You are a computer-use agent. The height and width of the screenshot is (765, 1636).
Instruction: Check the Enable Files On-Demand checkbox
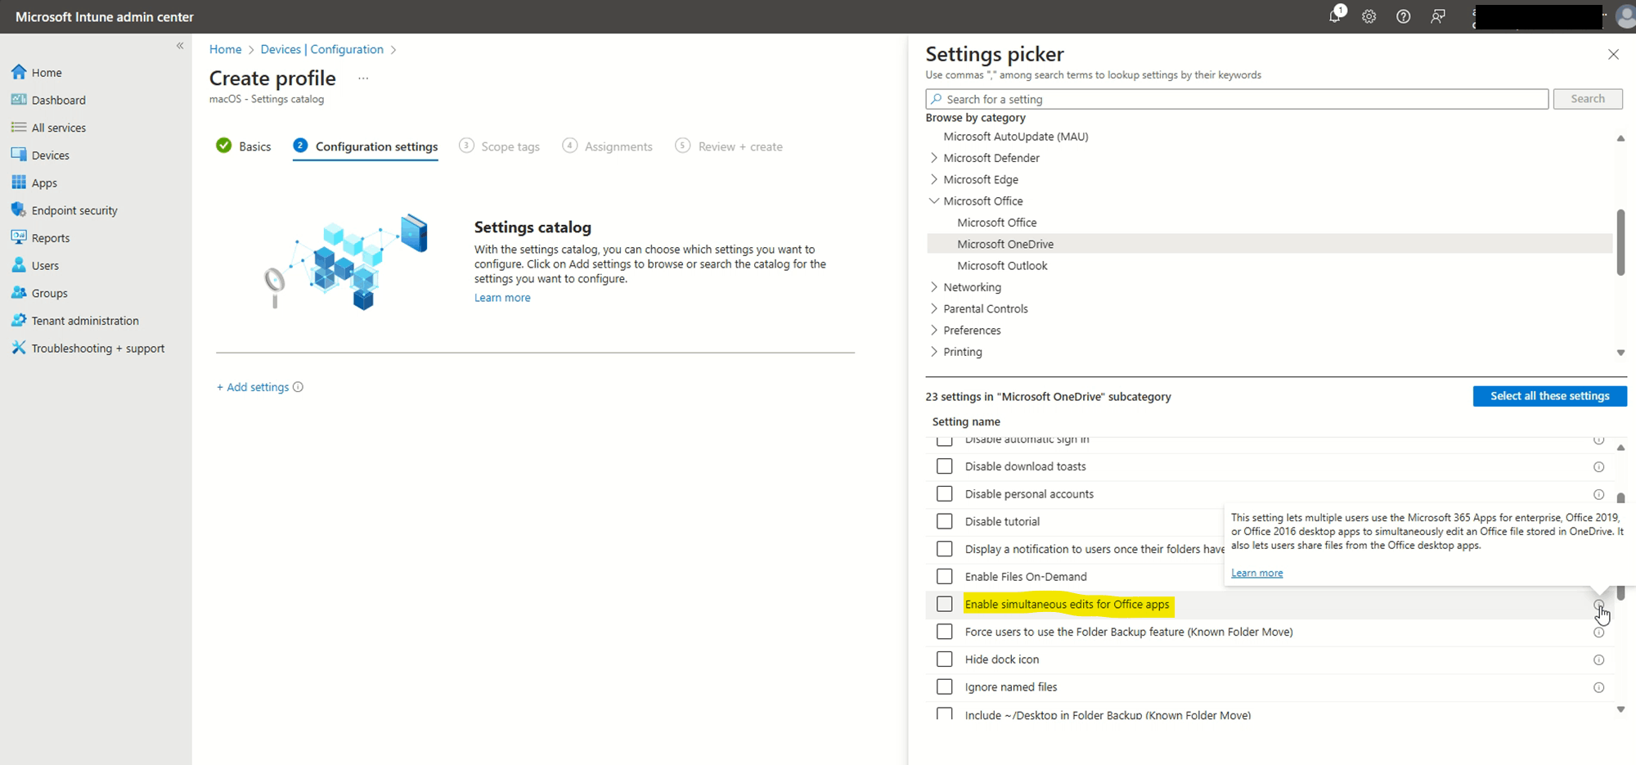pyautogui.click(x=945, y=577)
